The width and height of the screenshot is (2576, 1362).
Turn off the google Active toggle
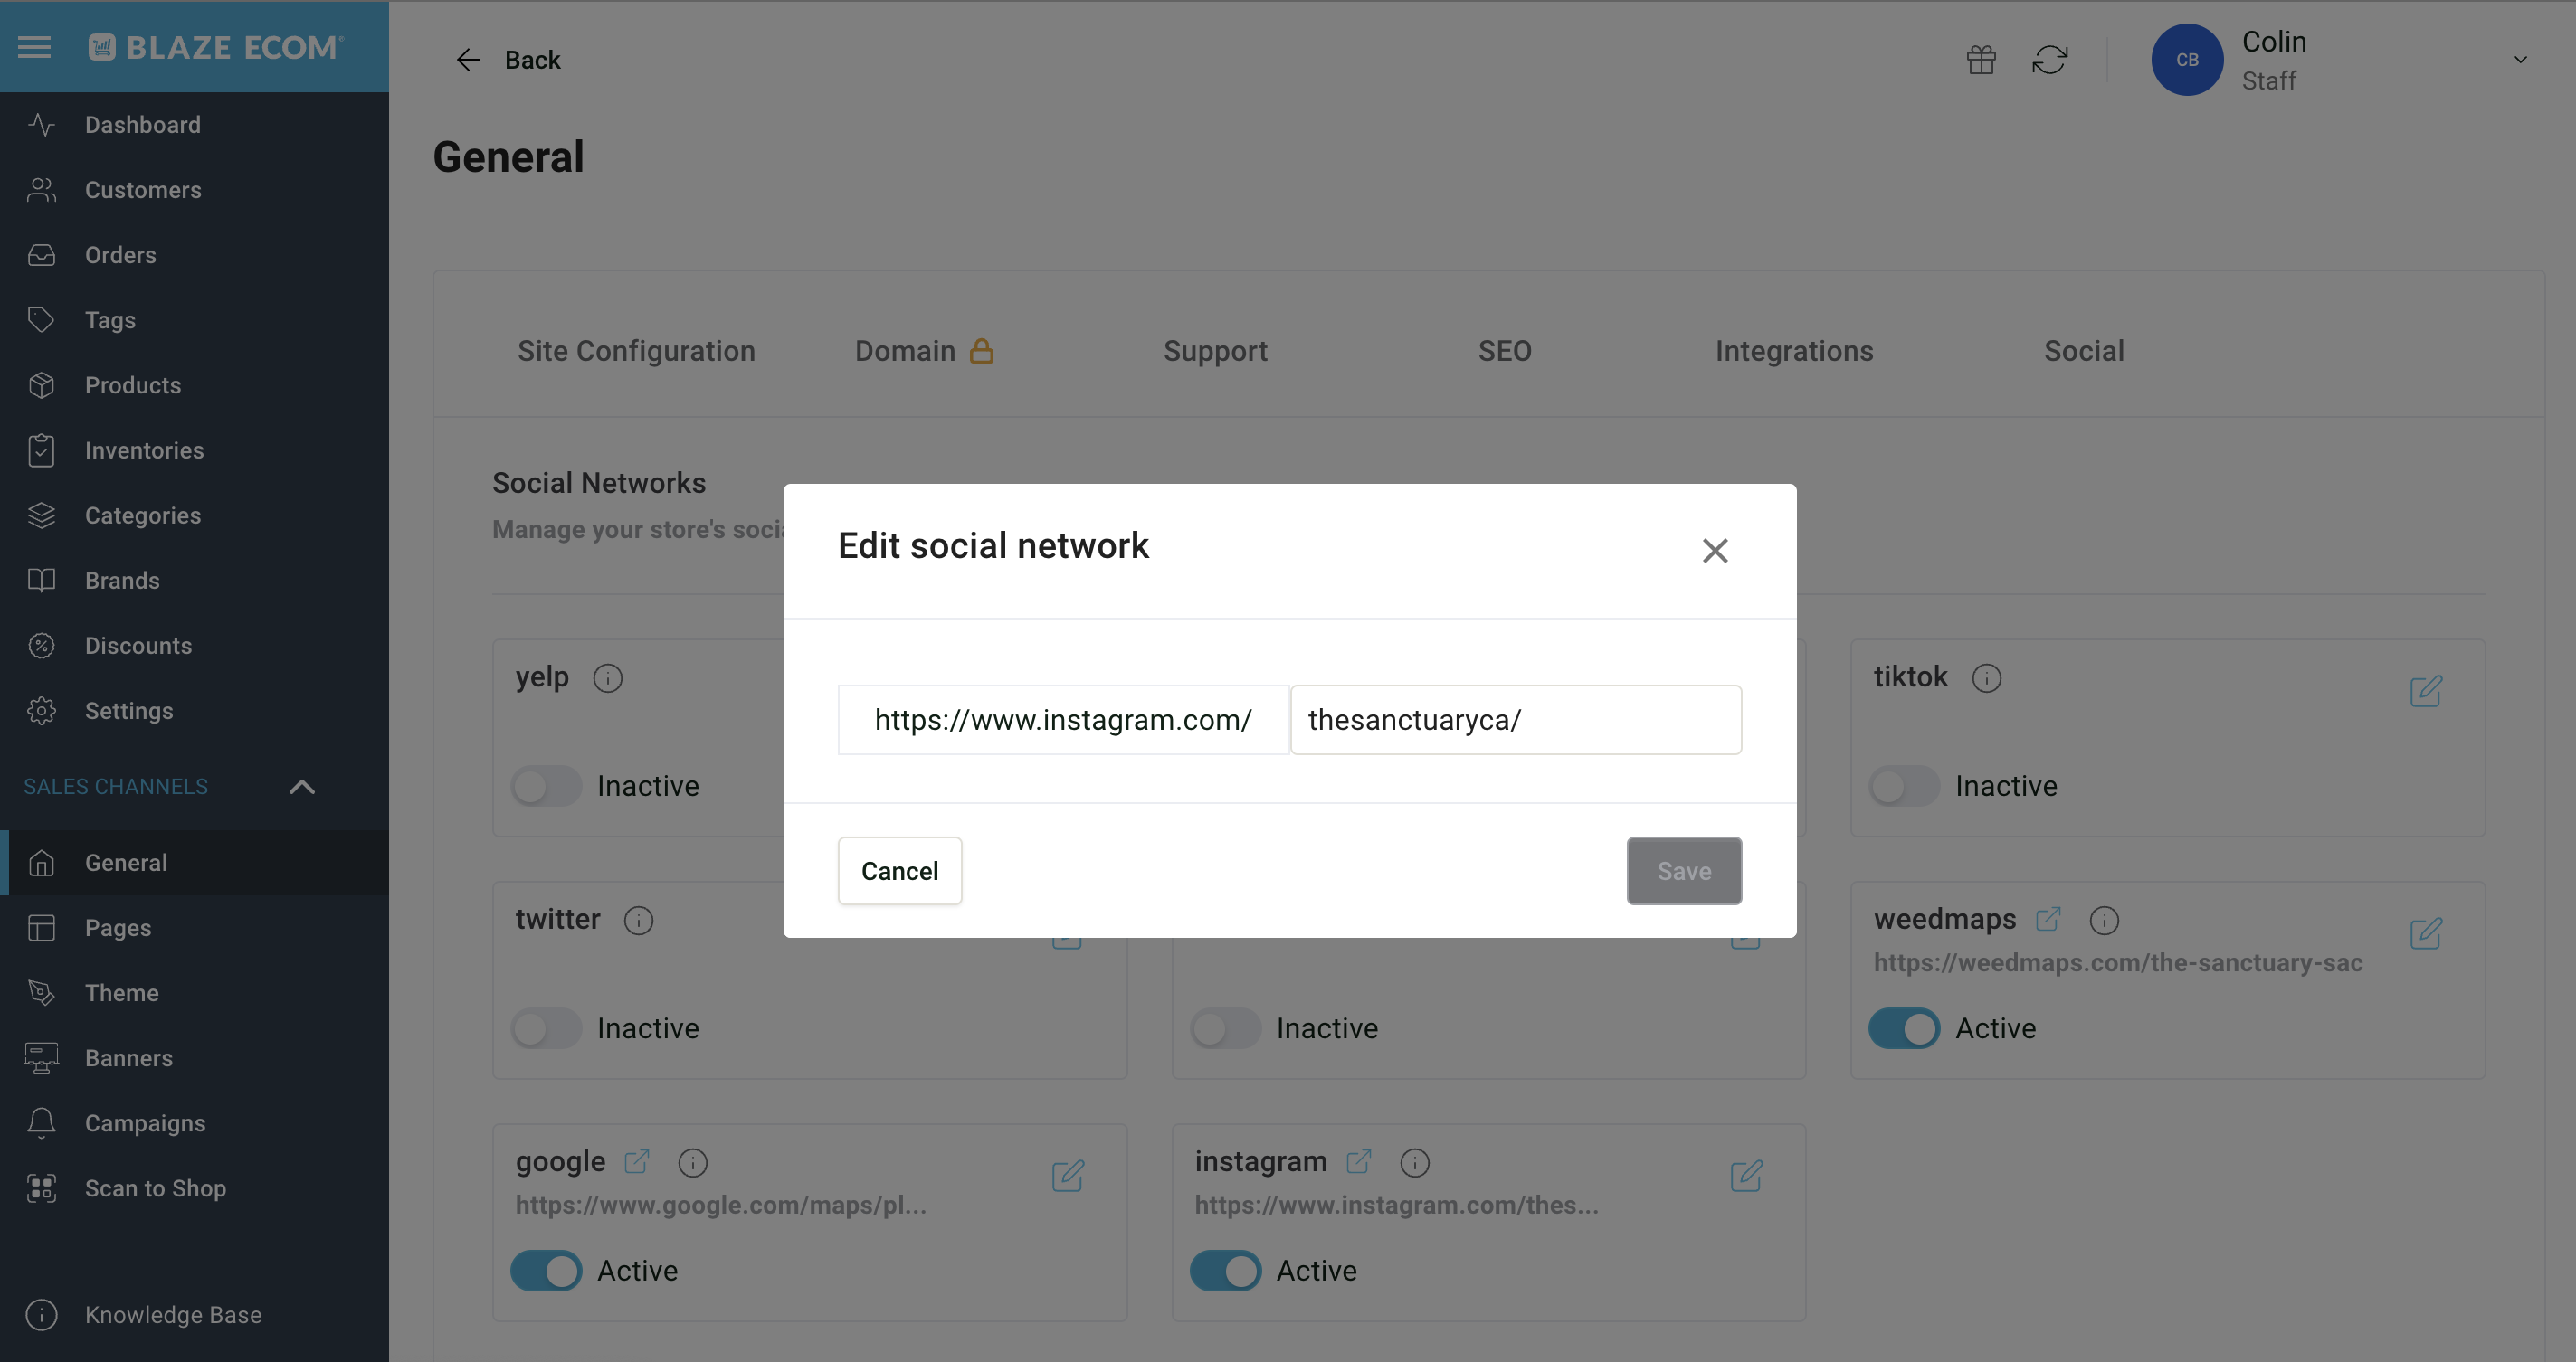coord(546,1271)
